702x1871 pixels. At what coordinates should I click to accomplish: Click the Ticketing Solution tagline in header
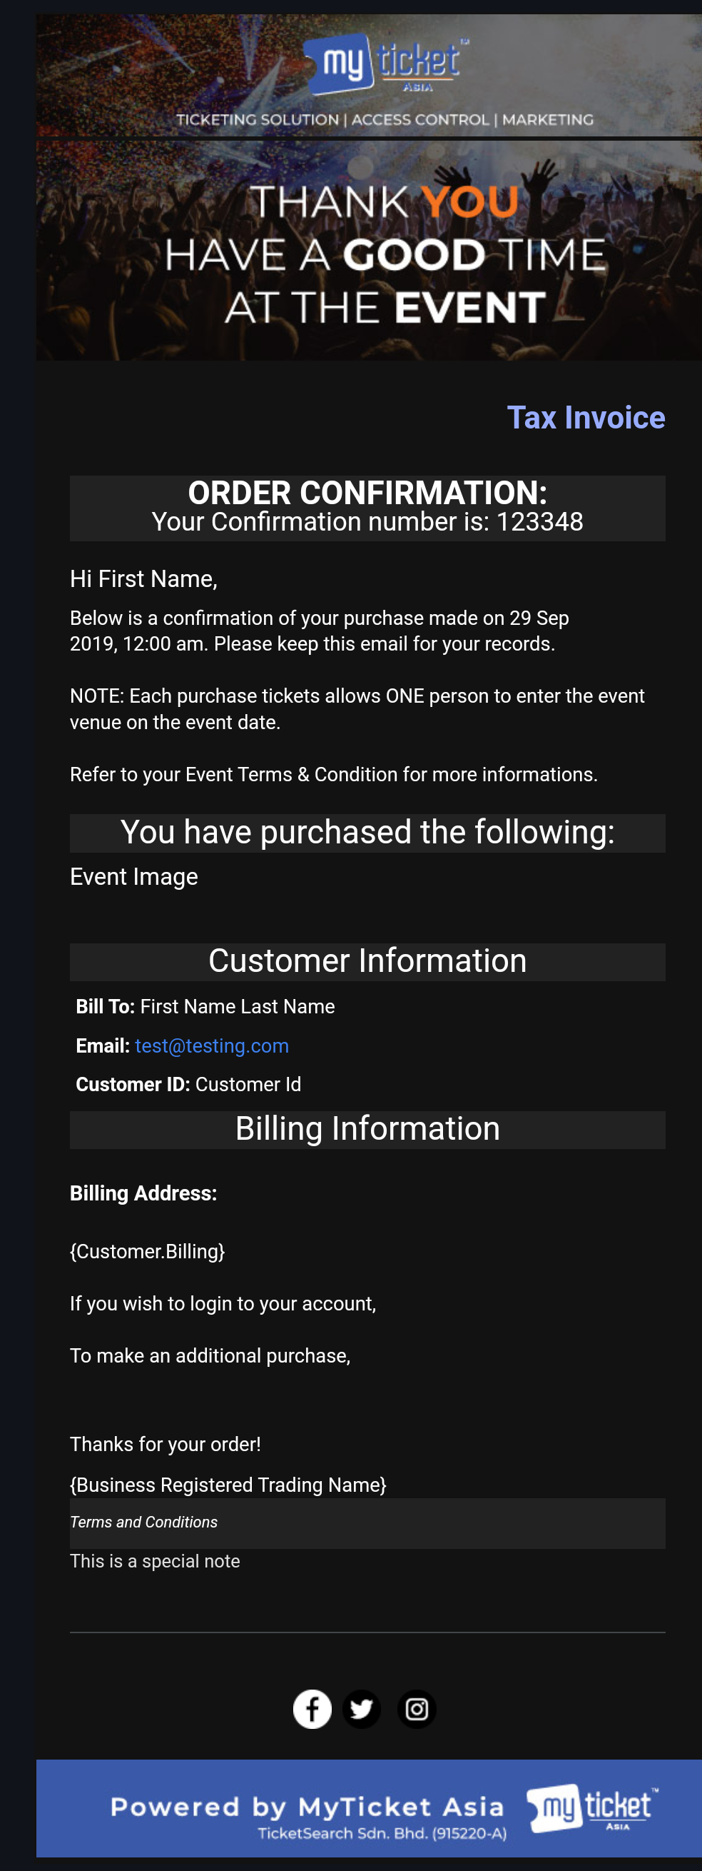(385, 120)
